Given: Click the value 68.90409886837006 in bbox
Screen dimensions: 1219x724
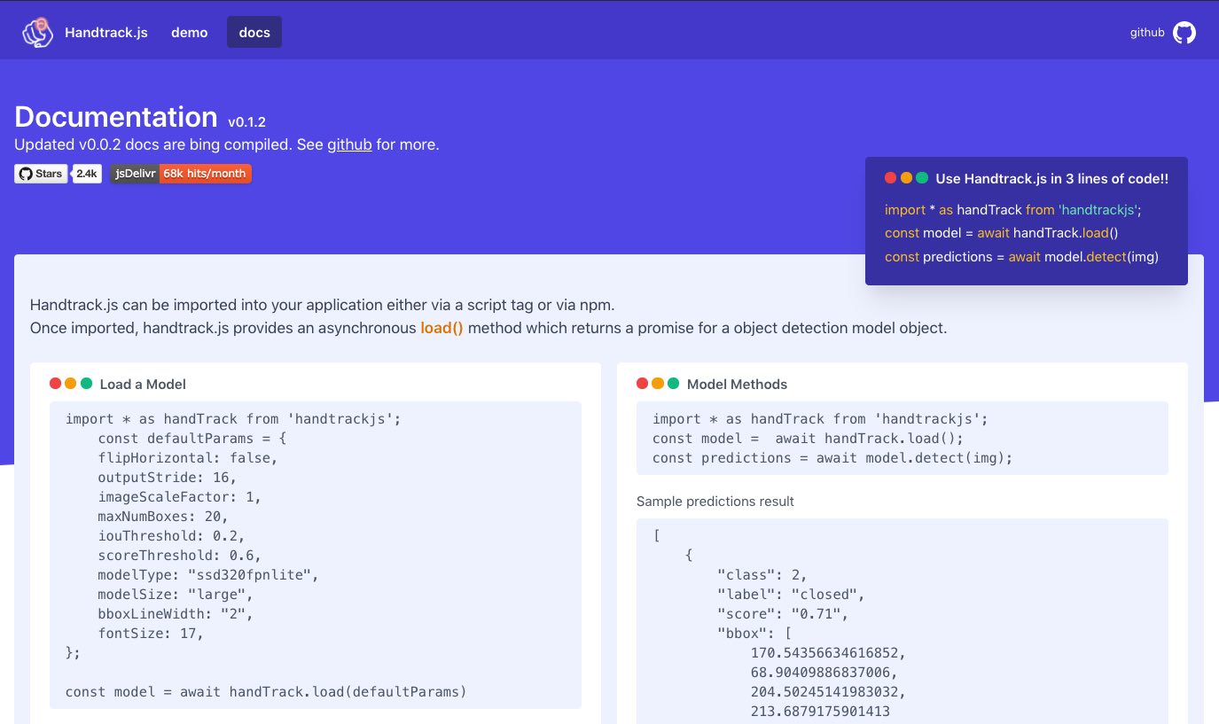Looking at the screenshot, I should coord(824,673).
